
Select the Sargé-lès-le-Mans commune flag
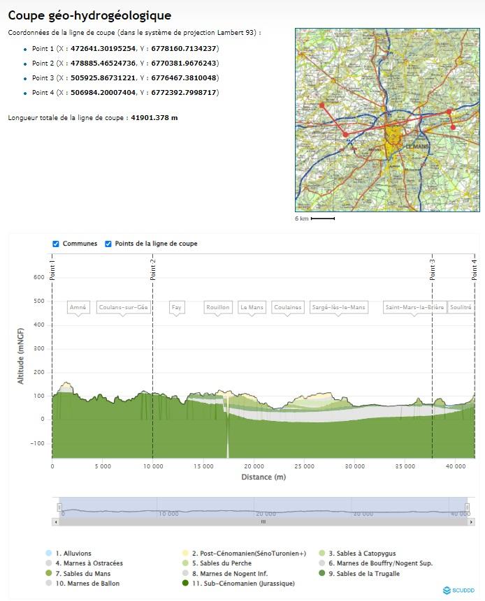338,307
